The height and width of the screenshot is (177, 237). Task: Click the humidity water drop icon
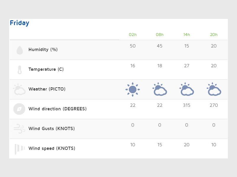[x=20, y=50]
